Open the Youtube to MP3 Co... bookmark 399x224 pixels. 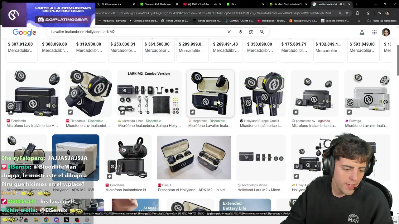(303, 21)
